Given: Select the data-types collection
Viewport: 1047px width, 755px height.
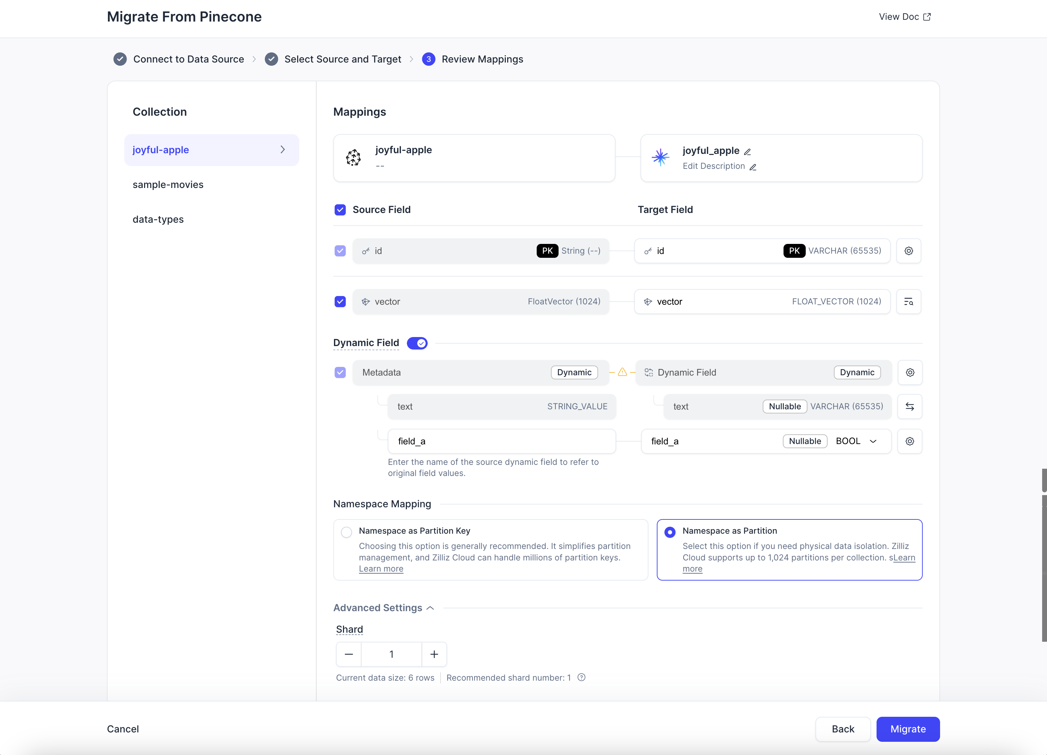Looking at the screenshot, I should pyautogui.click(x=158, y=219).
